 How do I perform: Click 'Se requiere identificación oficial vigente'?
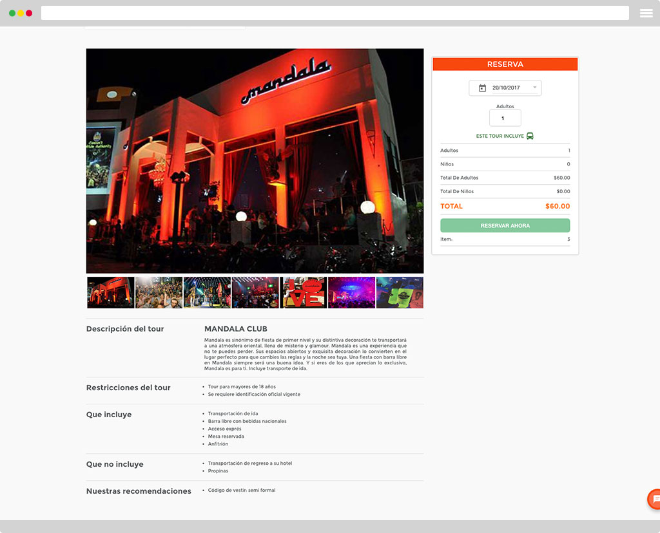(254, 395)
